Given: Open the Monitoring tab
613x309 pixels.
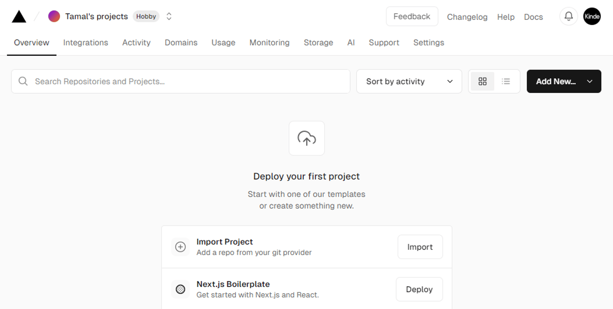Looking at the screenshot, I should point(269,43).
